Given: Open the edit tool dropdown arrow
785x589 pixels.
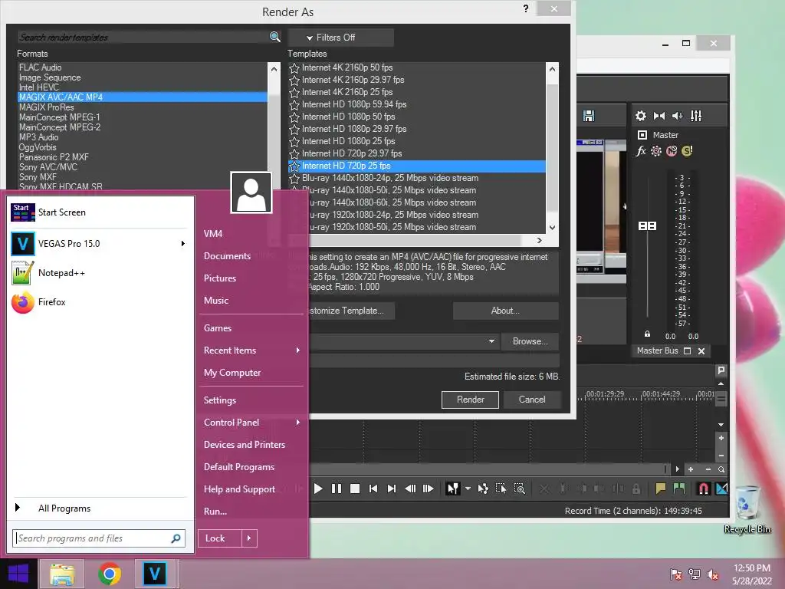Looking at the screenshot, I should coord(468,489).
